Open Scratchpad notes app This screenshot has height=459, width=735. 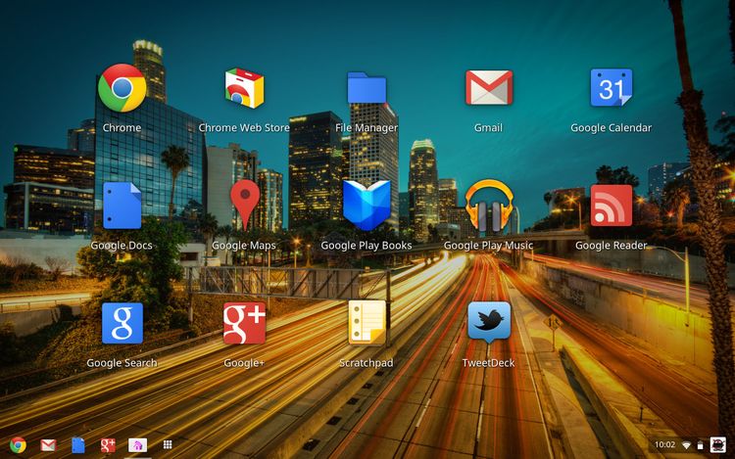[367, 323]
